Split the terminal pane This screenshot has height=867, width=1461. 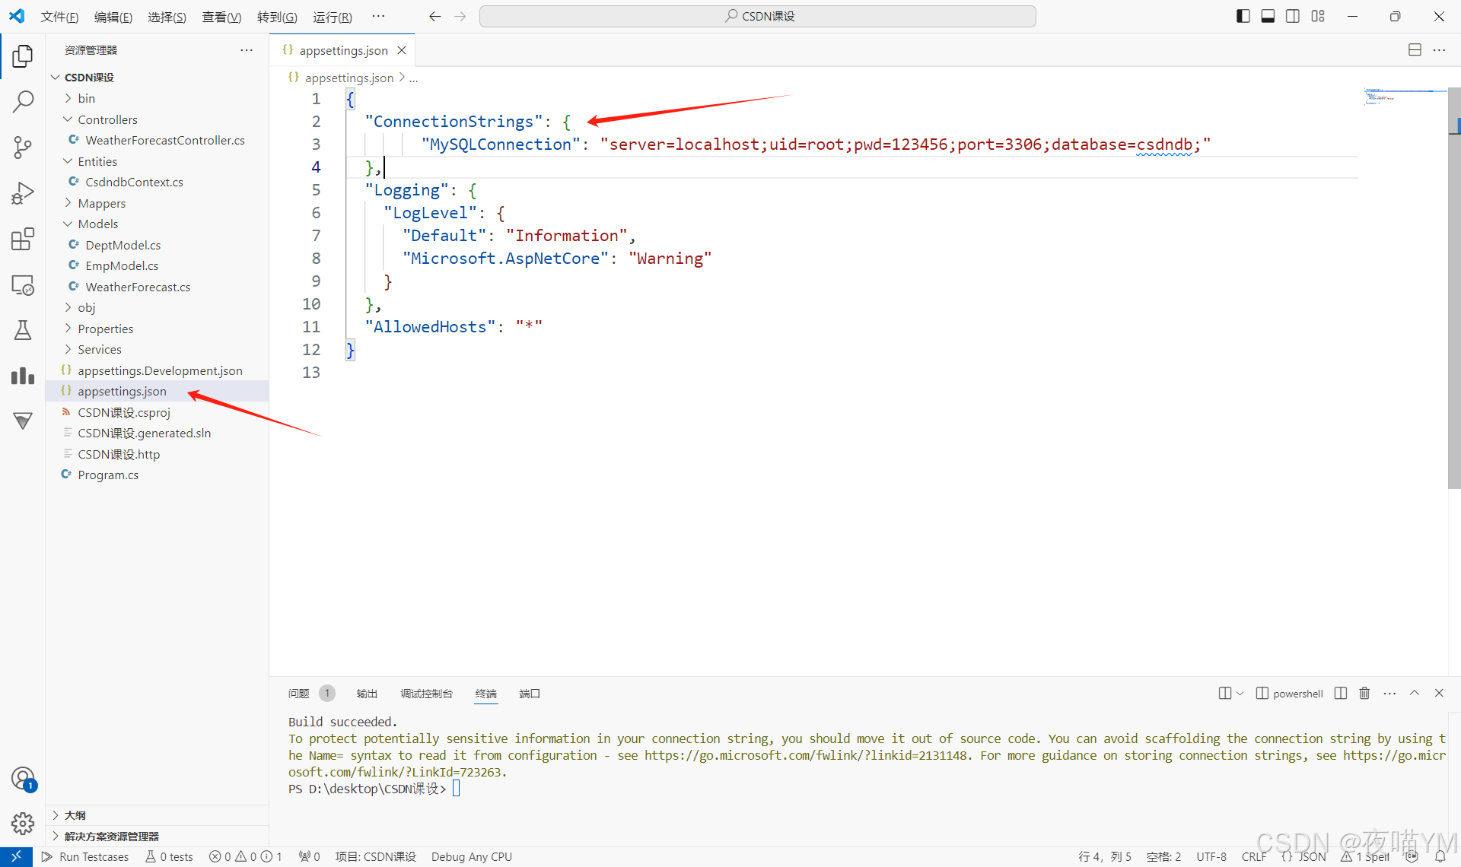point(1341,693)
